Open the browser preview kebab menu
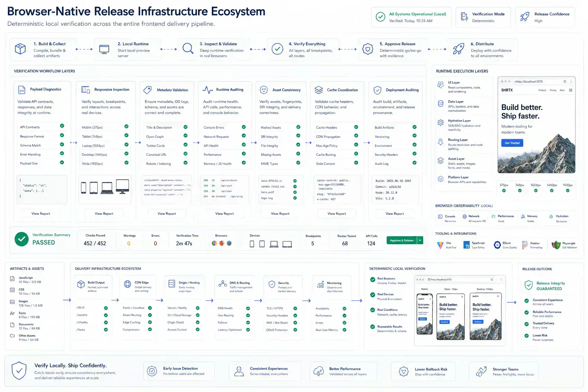The width and height of the screenshot is (588, 392). [x=571, y=82]
